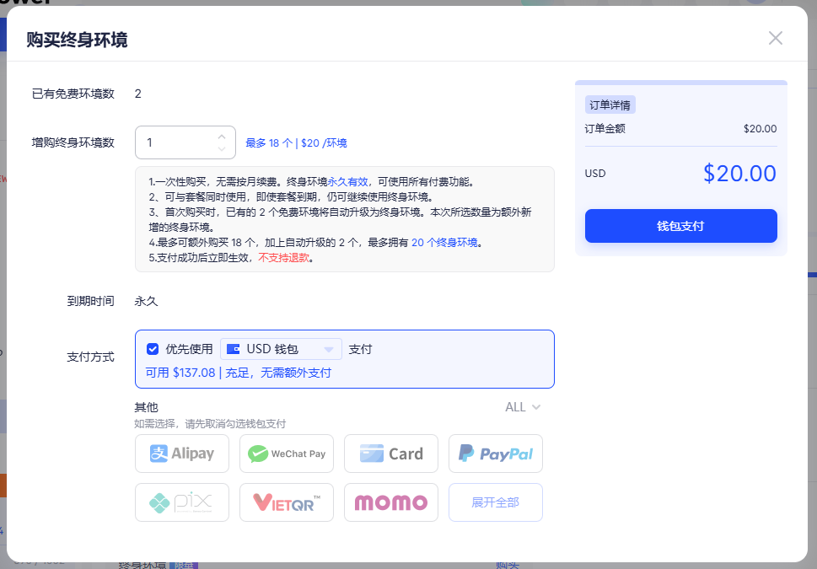Click the 可用 $137.08 balance text
The width and height of the screenshot is (817, 569).
[x=180, y=373]
